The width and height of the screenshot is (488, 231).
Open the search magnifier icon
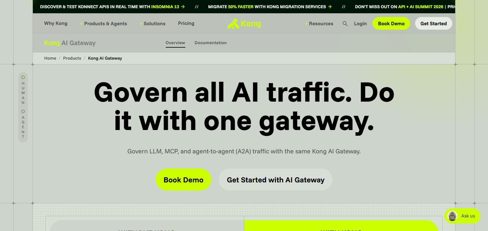tap(345, 24)
